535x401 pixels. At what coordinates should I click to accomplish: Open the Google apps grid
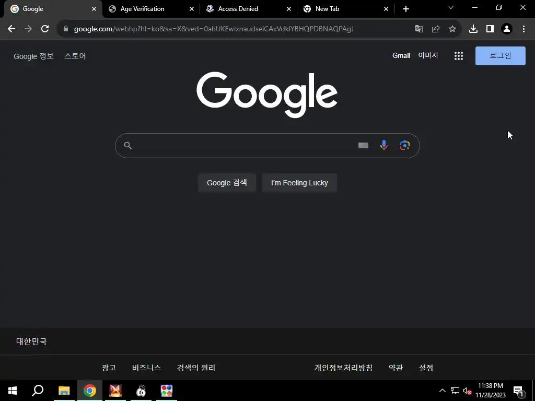(x=459, y=56)
